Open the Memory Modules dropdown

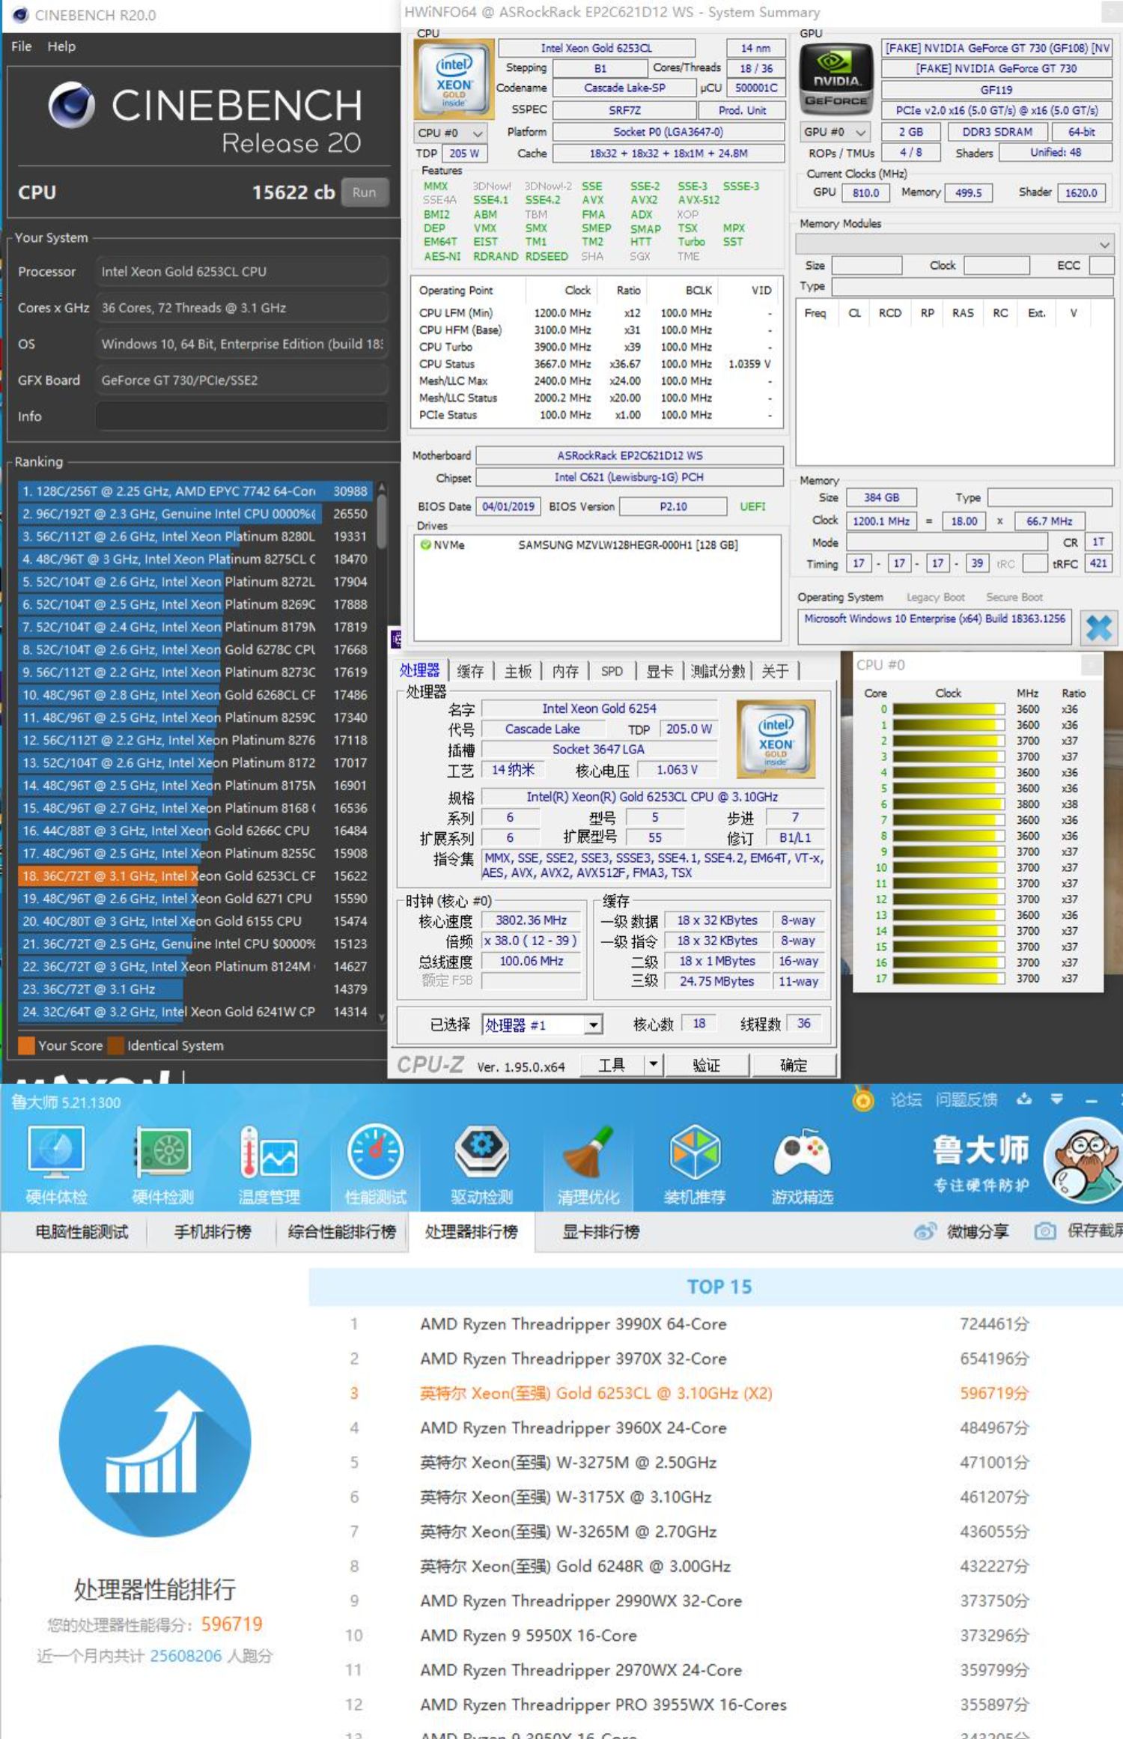(x=955, y=244)
